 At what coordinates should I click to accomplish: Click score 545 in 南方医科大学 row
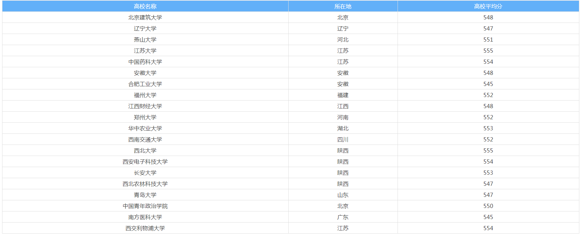pyautogui.click(x=488, y=217)
